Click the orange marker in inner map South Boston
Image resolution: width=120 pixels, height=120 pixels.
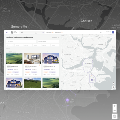tap(92, 75)
